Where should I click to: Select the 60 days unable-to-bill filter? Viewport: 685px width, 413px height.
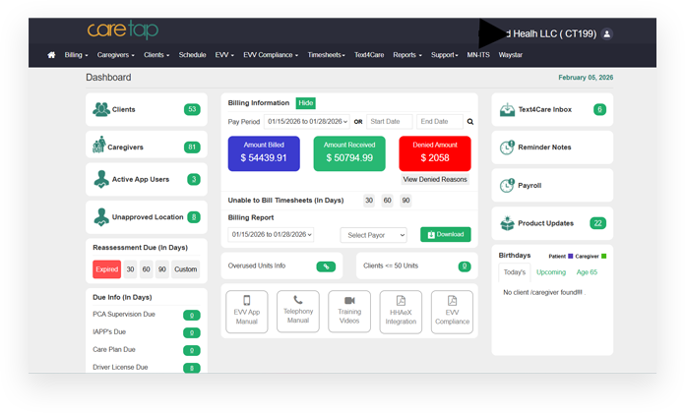click(x=387, y=200)
